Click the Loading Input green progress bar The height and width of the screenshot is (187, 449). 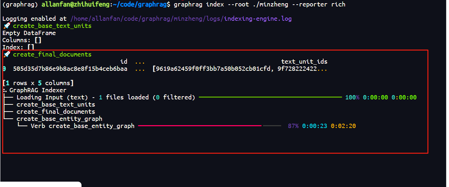(270, 97)
